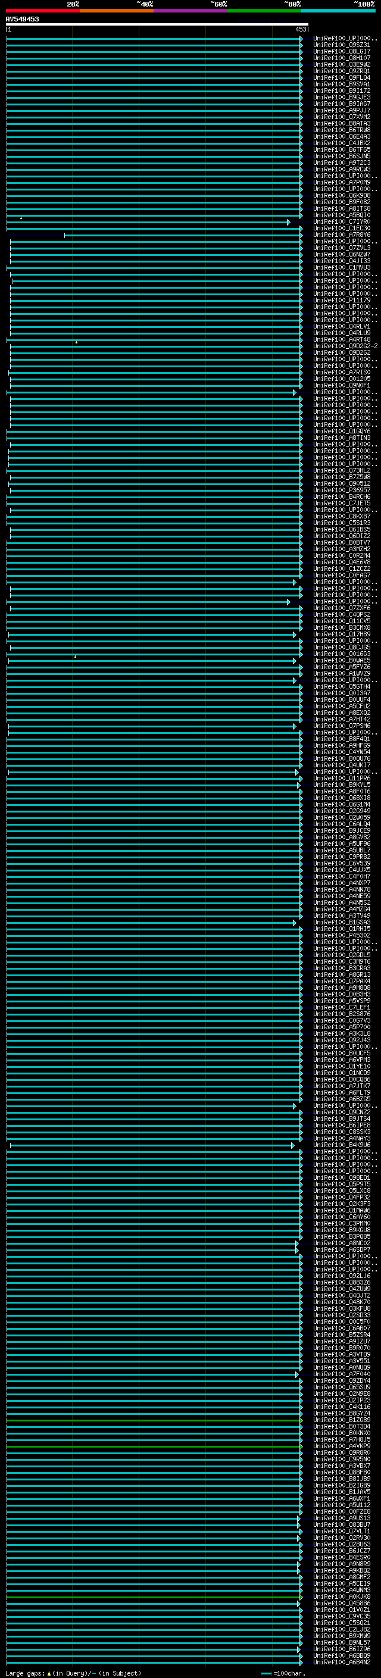The image size is (381, 1678).
Task: Click the red 20% identity legend segment
Action: (x=43, y=11)
